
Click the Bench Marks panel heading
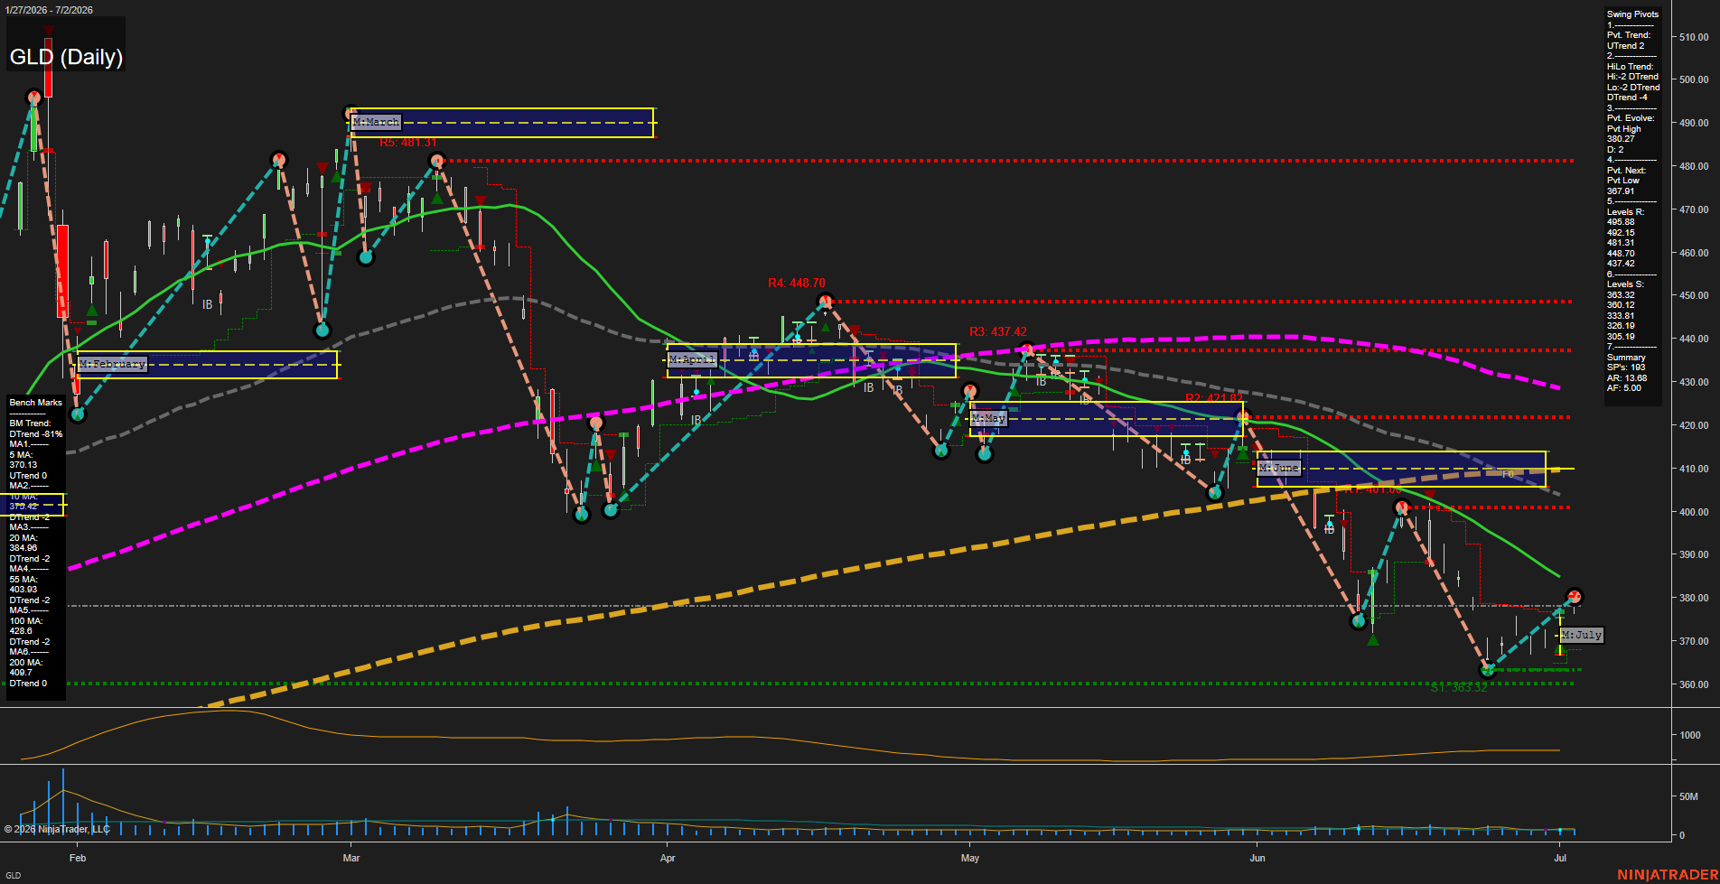click(36, 403)
